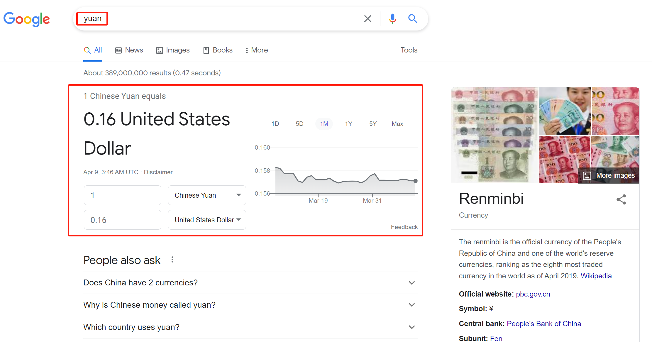This screenshot has width=652, height=342.
Task: Open the Tools options
Action: [409, 50]
